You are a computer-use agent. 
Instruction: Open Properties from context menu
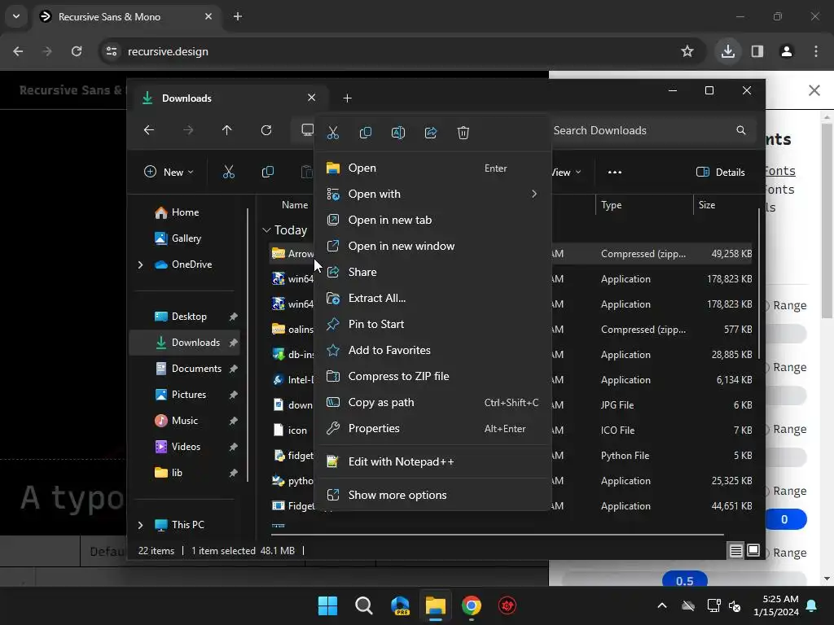[x=433, y=428]
